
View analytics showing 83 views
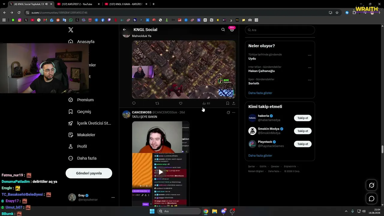[x=206, y=103]
